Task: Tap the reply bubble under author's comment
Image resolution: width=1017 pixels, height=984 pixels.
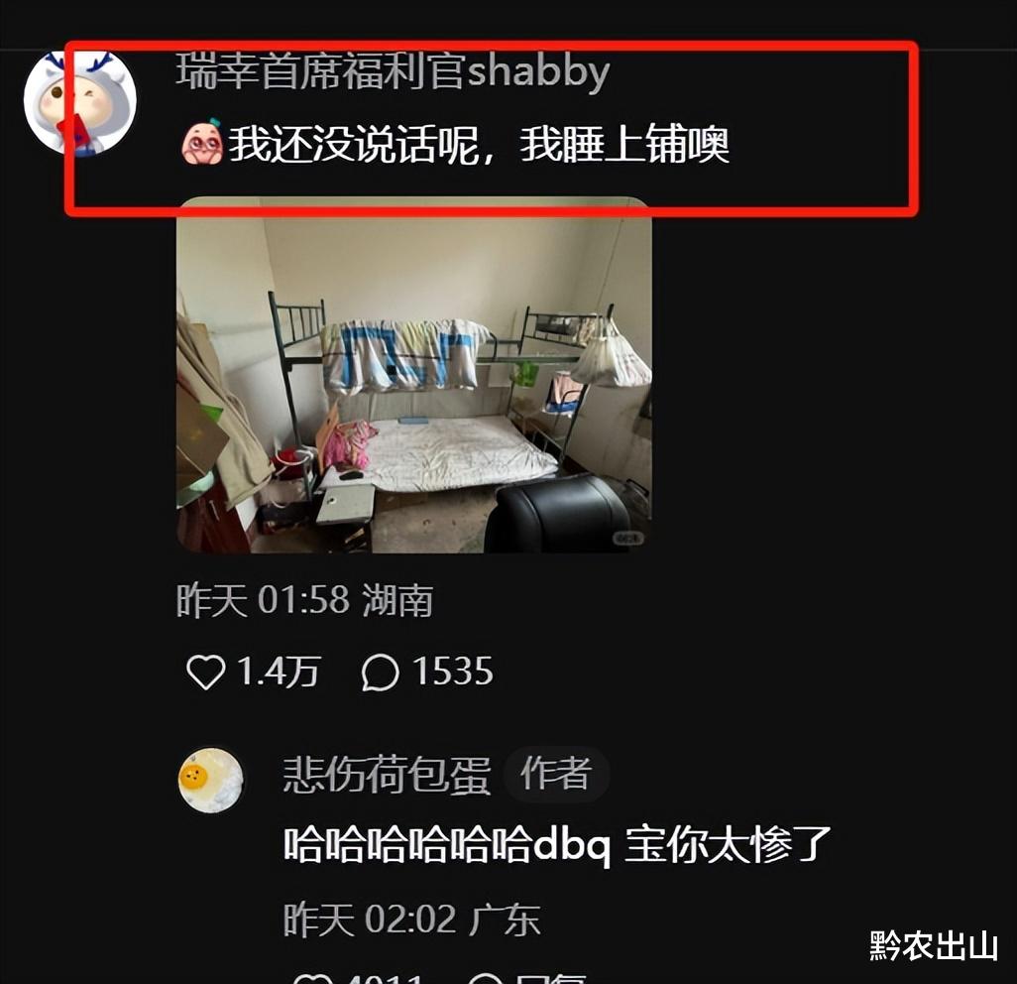Action: coord(485,979)
